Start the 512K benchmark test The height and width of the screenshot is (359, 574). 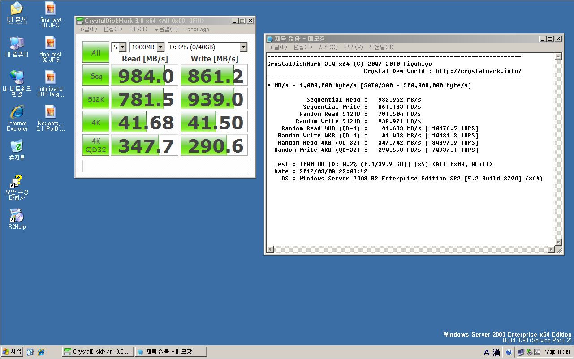point(96,99)
